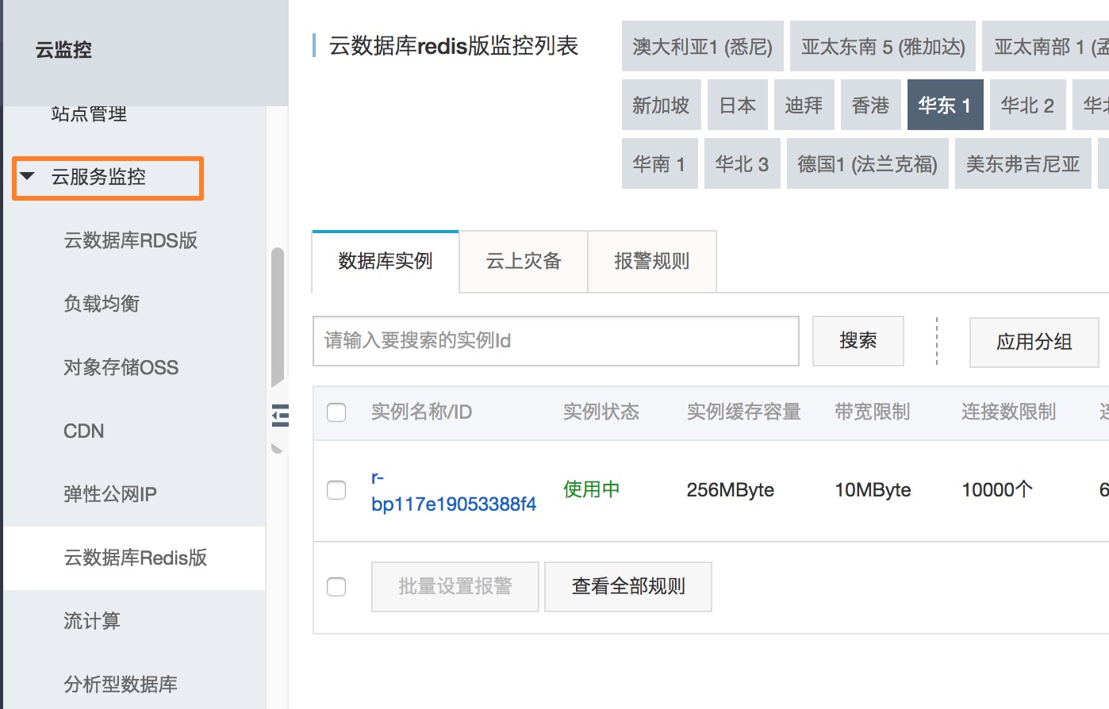Select region 澳大利亚1 (悉尼)
Image resolution: width=1109 pixels, height=709 pixels.
coord(702,47)
